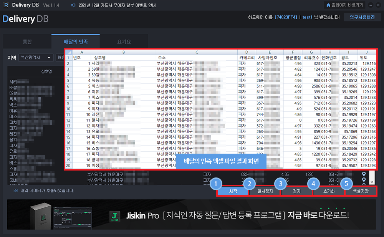The height and width of the screenshot is (237, 384).
Task: Select spreadsheet column header C
Action: 197,52
